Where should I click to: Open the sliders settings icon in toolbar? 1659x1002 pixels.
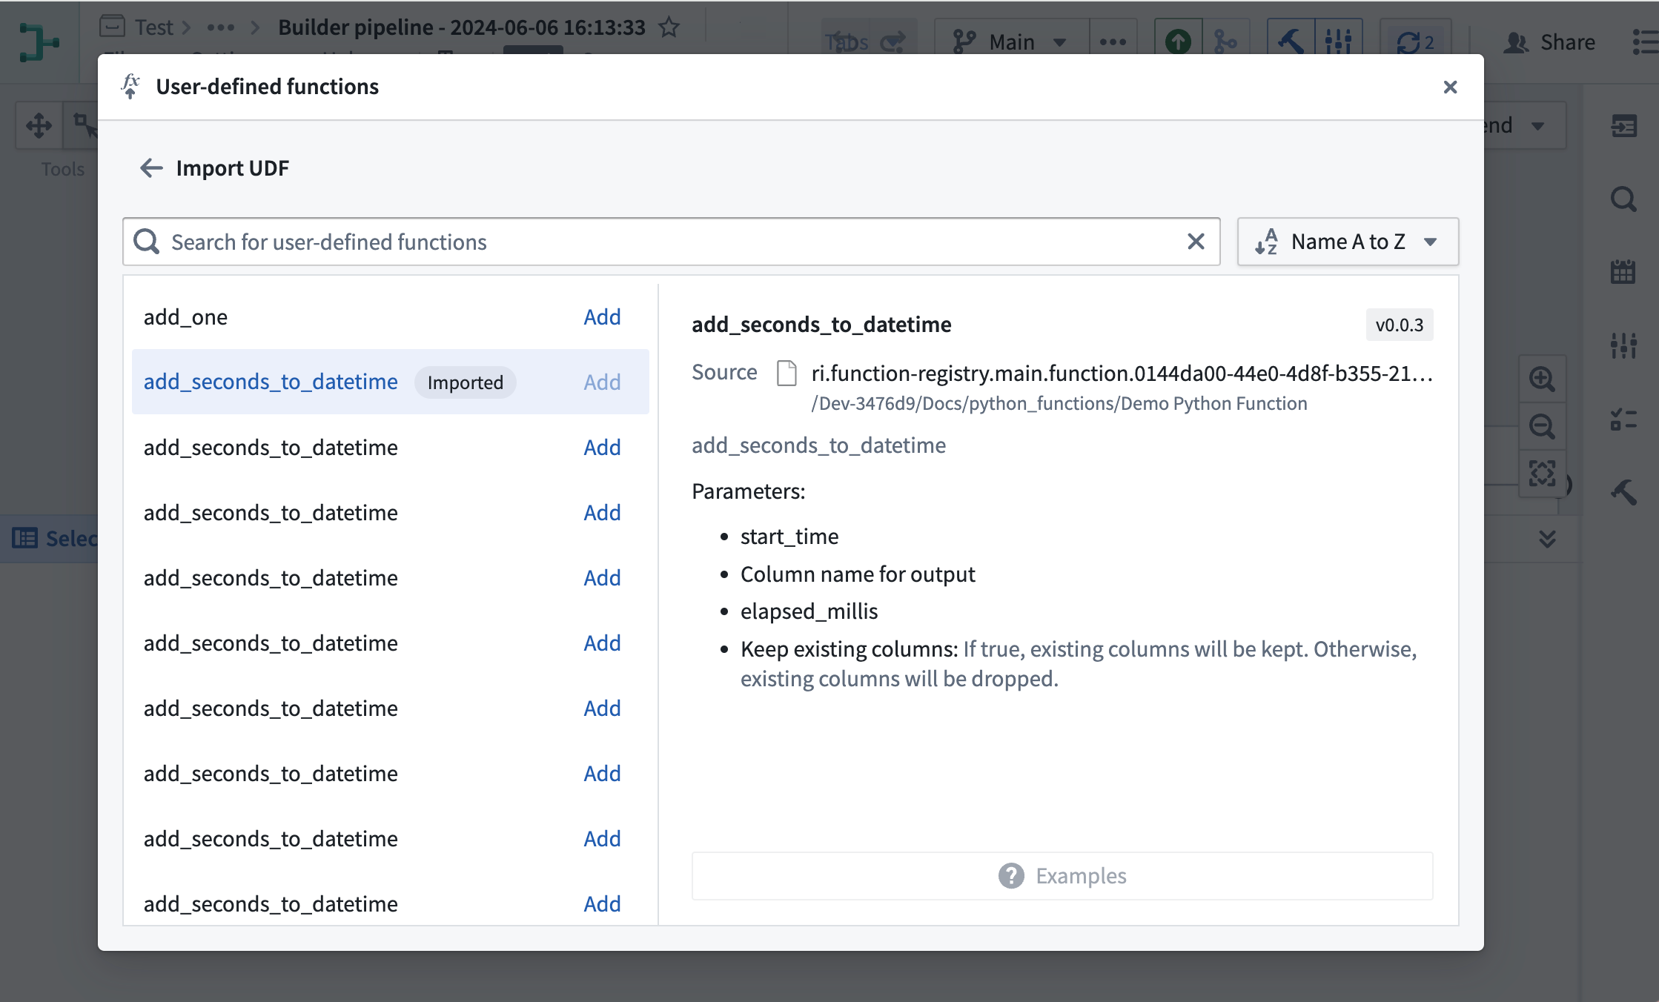pos(1338,42)
